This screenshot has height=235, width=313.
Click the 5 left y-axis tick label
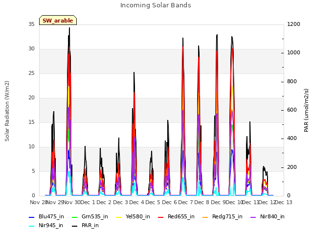(33, 171)
